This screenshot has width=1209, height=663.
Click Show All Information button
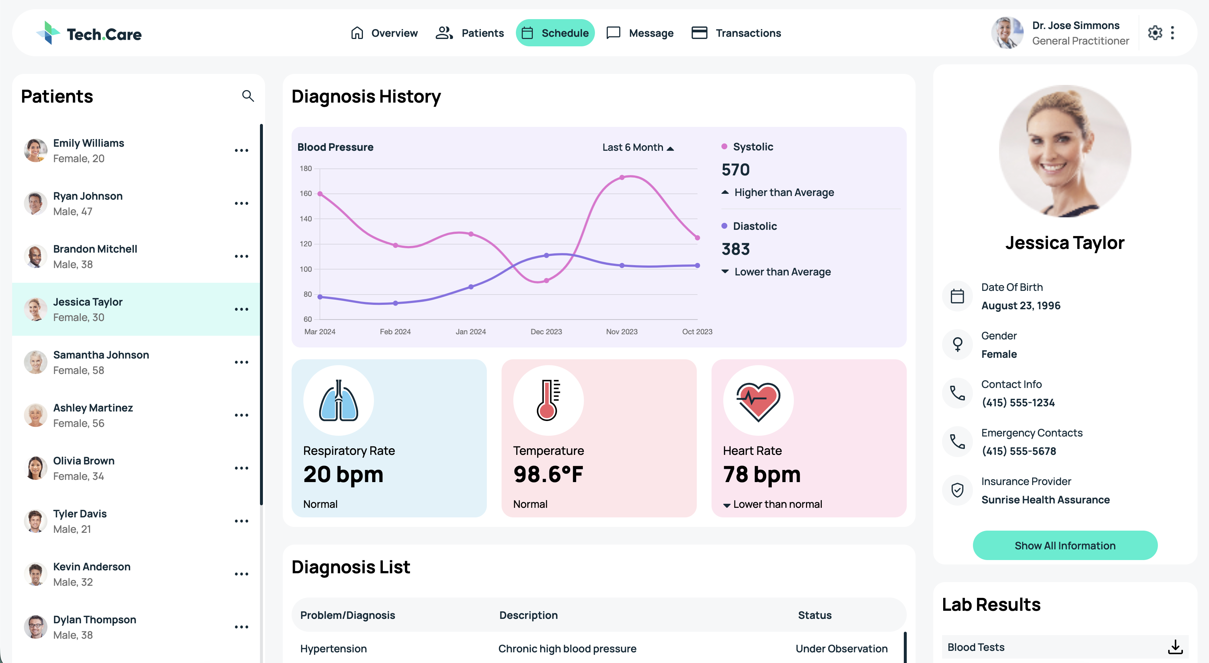pos(1064,545)
